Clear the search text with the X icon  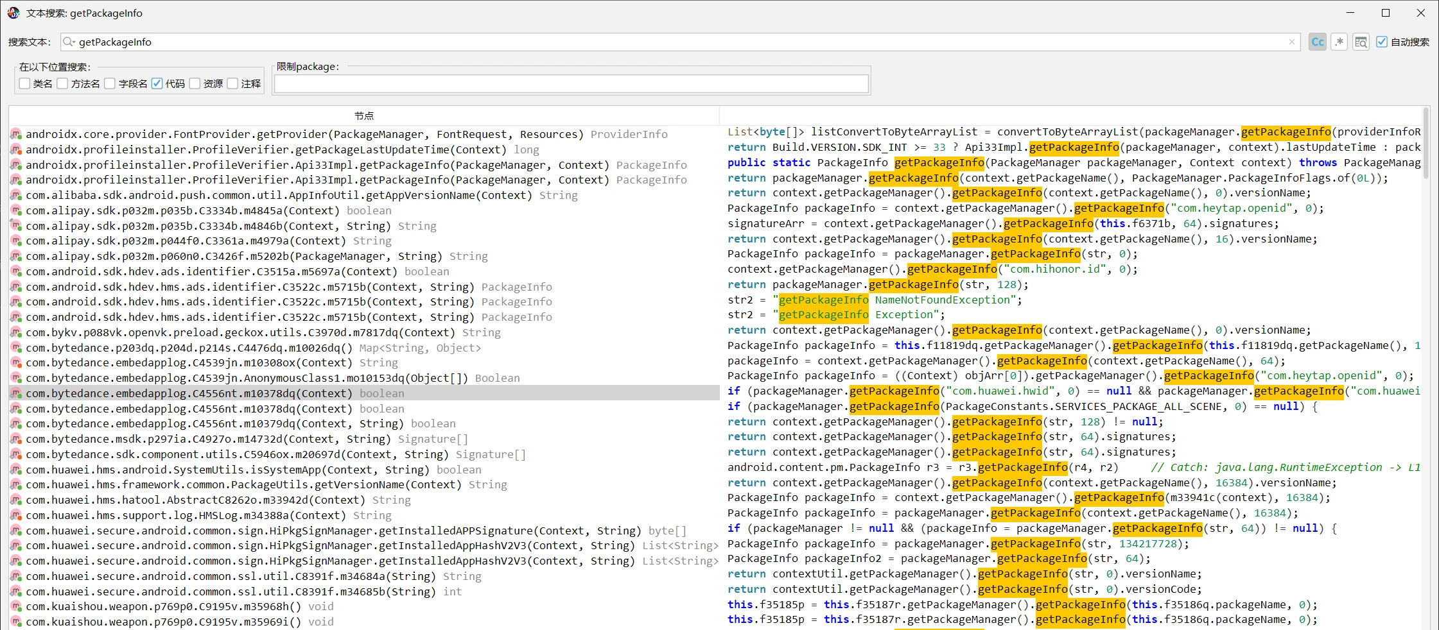tap(1292, 42)
